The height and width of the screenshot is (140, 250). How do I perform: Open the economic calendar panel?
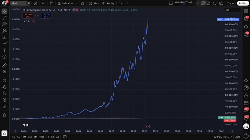pos(246,103)
